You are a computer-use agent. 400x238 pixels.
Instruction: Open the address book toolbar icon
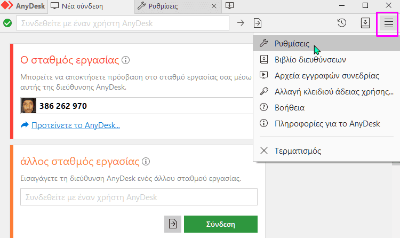(x=365, y=23)
